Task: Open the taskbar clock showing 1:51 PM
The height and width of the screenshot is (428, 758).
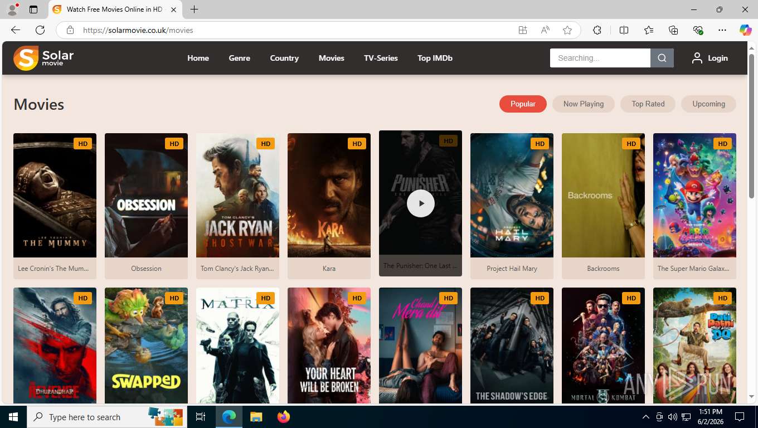Action: (x=711, y=417)
